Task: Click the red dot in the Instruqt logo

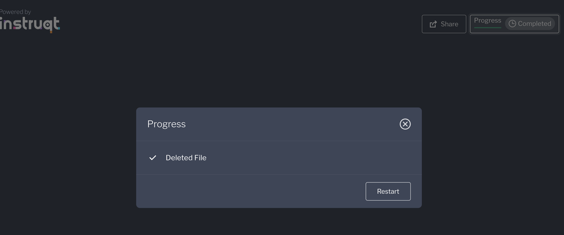Action: pos(15,28)
